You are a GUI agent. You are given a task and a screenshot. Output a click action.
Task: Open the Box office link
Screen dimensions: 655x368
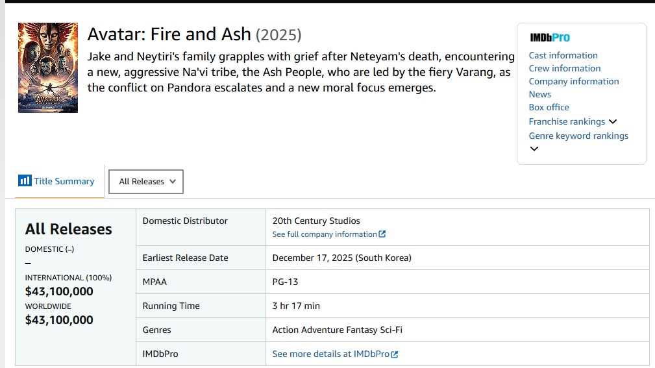(549, 107)
